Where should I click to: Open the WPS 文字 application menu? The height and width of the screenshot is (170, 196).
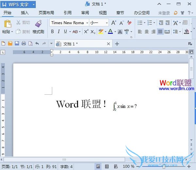click(18, 5)
